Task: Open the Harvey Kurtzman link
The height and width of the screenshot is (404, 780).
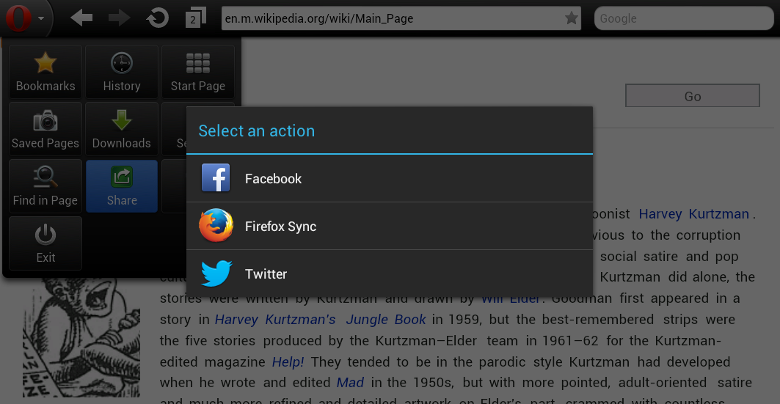Action: (x=694, y=214)
